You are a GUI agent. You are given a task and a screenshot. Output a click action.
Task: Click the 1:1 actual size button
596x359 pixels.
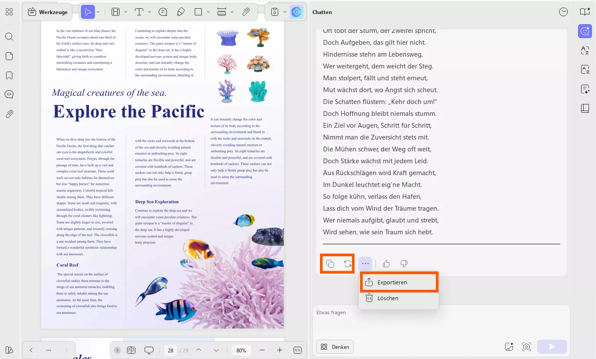pos(298,350)
